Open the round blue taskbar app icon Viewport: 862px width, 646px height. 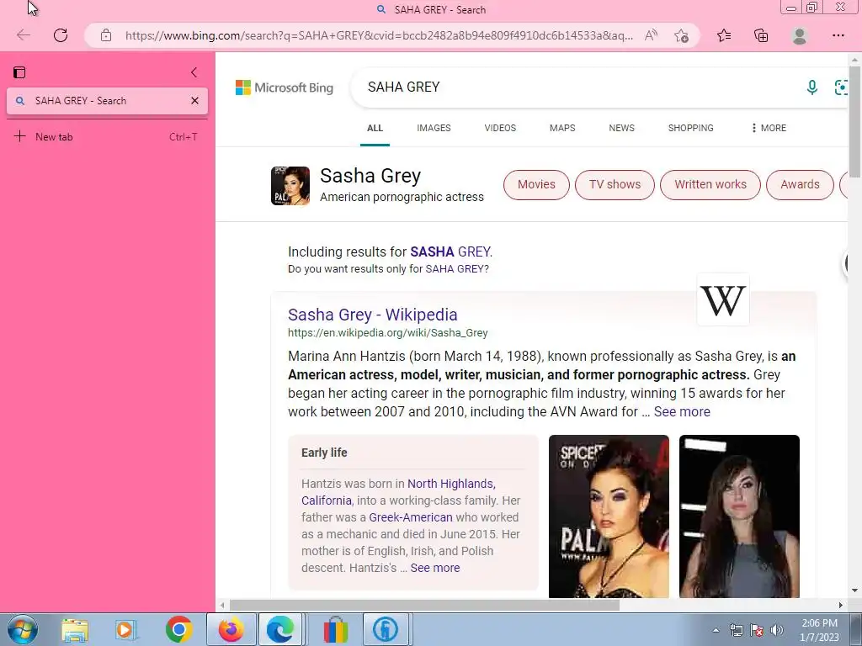coord(386,630)
